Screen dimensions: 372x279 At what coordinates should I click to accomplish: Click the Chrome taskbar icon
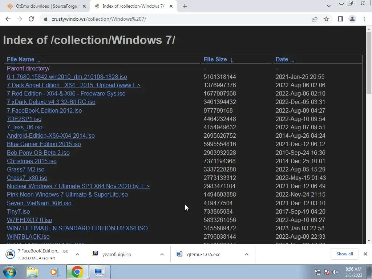click(77, 272)
